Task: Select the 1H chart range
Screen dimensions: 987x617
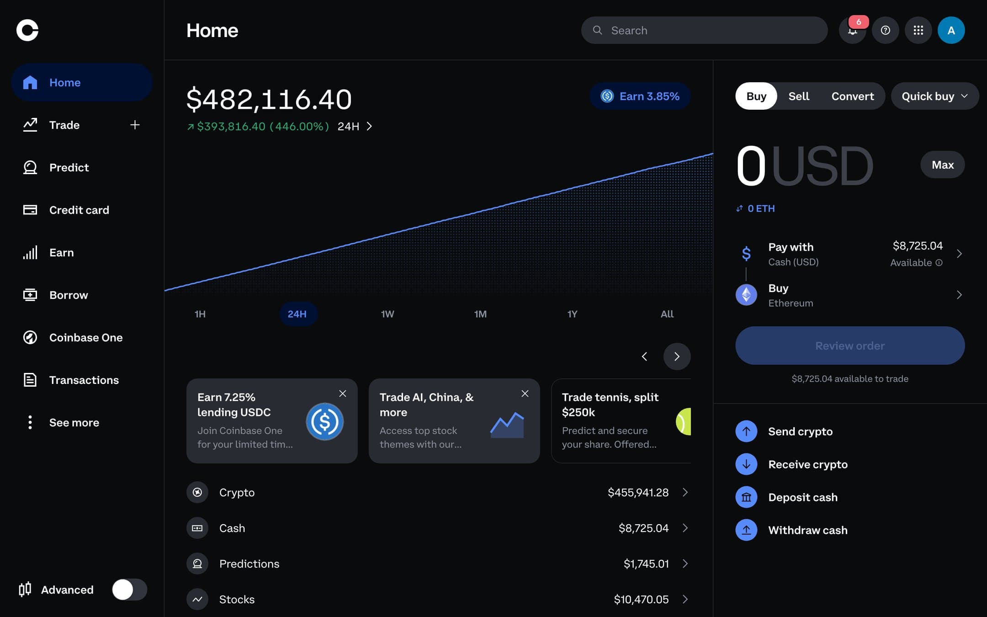Action: tap(200, 314)
